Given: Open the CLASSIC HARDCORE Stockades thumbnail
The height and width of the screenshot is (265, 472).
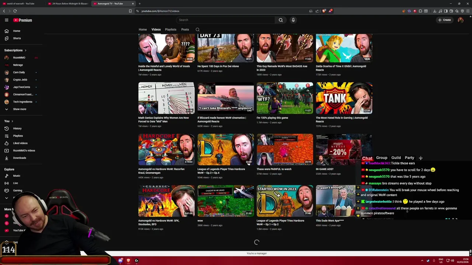Looking at the screenshot, I should point(166,201).
